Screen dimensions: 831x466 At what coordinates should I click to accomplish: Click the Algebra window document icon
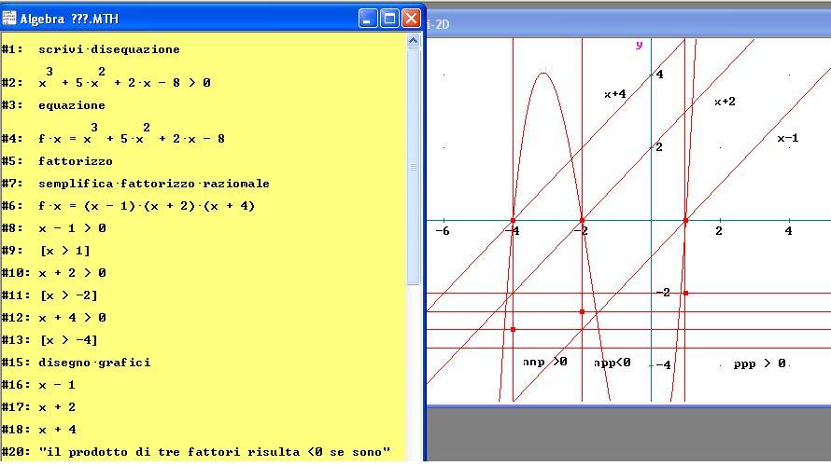pos(9,18)
